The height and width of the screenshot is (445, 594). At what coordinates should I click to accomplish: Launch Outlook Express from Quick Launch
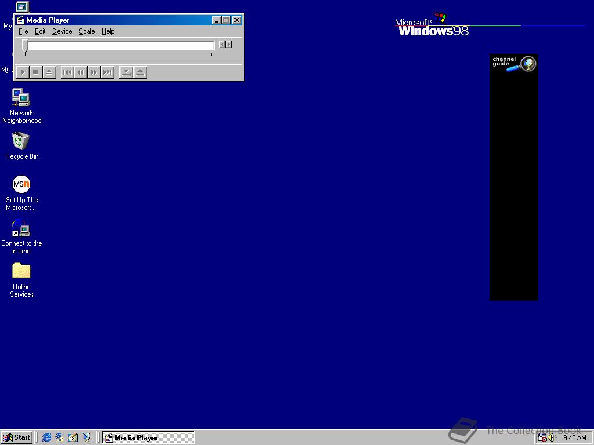(x=60, y=437)
